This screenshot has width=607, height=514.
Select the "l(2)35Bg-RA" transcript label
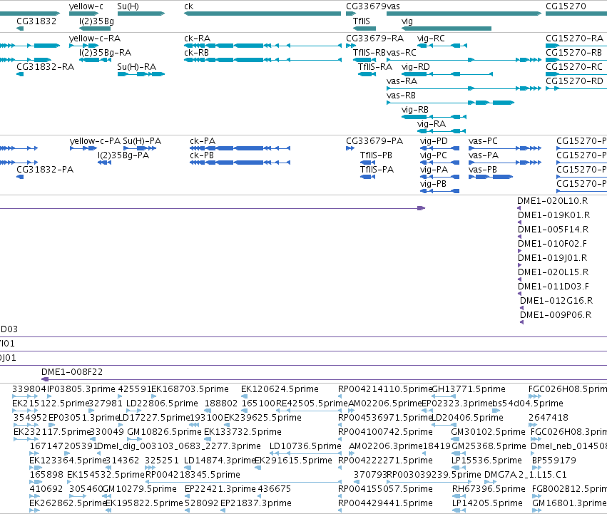105,53
